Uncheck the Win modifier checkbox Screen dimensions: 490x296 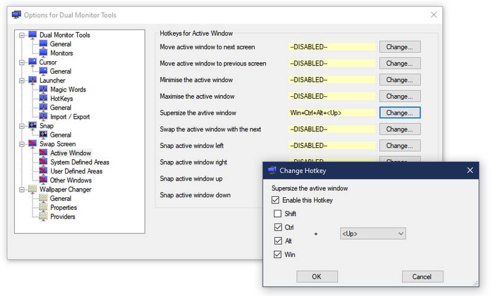[x=277, y=254]
